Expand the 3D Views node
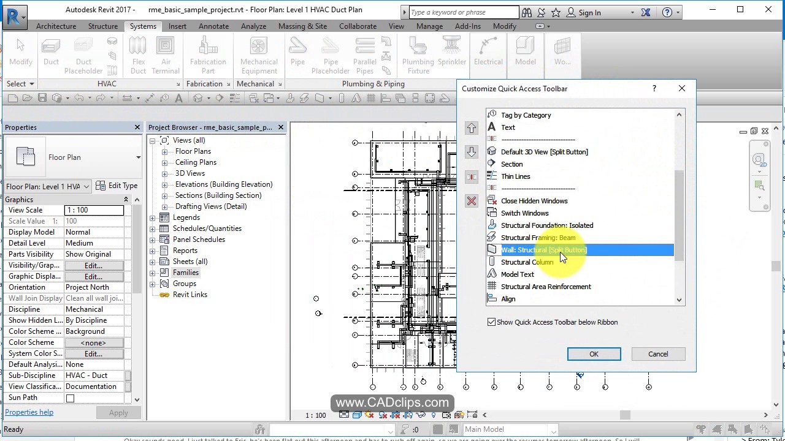 (x=164, y=173)
